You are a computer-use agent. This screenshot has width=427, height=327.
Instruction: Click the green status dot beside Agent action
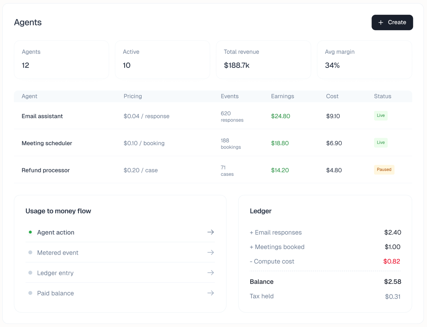click(x=31, y=232)
